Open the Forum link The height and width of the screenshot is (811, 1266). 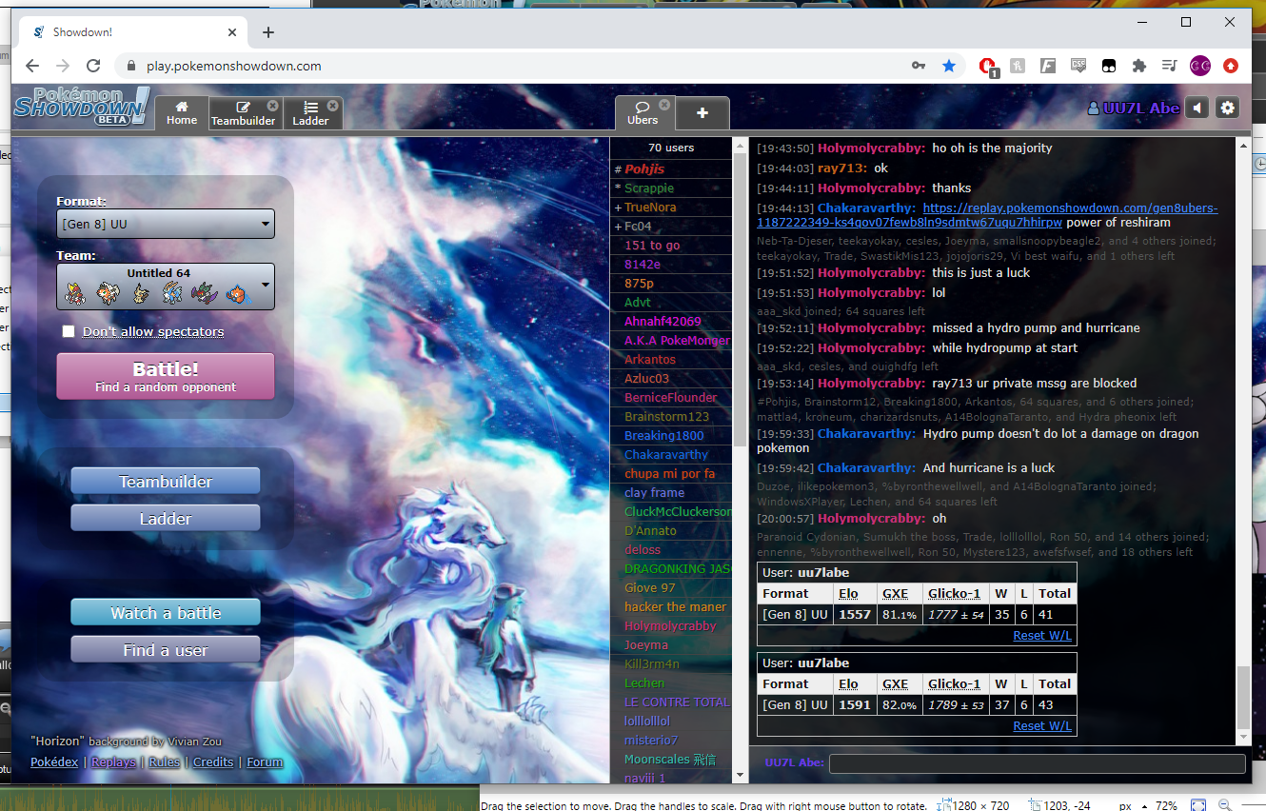click(x=265, y=762)
